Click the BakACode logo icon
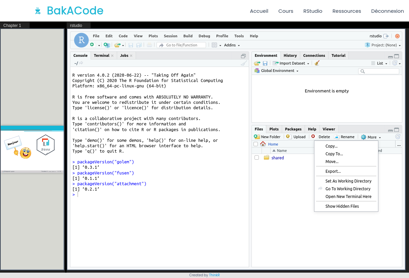The height and width of the screenshot is (278, 409). click(38, 11)
